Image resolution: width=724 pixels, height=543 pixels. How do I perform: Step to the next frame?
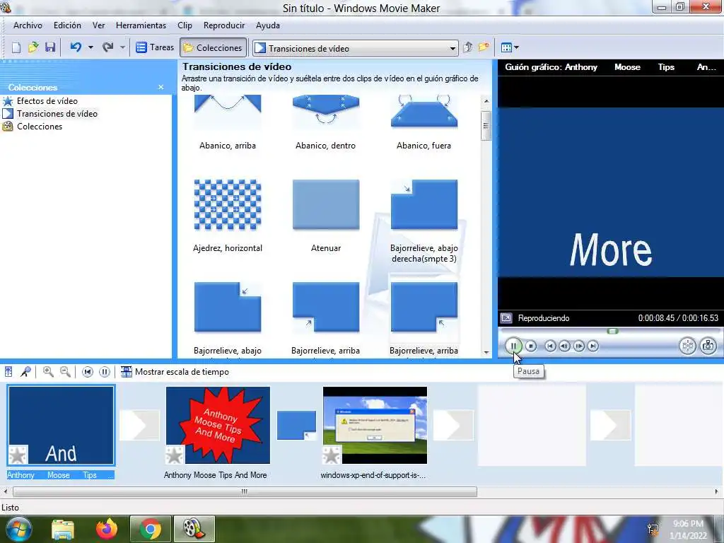(578, 346)
